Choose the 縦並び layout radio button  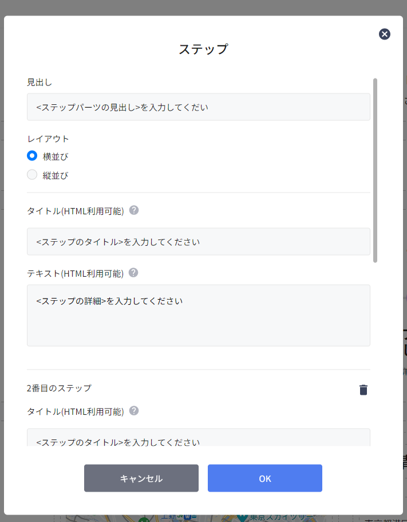point(33,175)
